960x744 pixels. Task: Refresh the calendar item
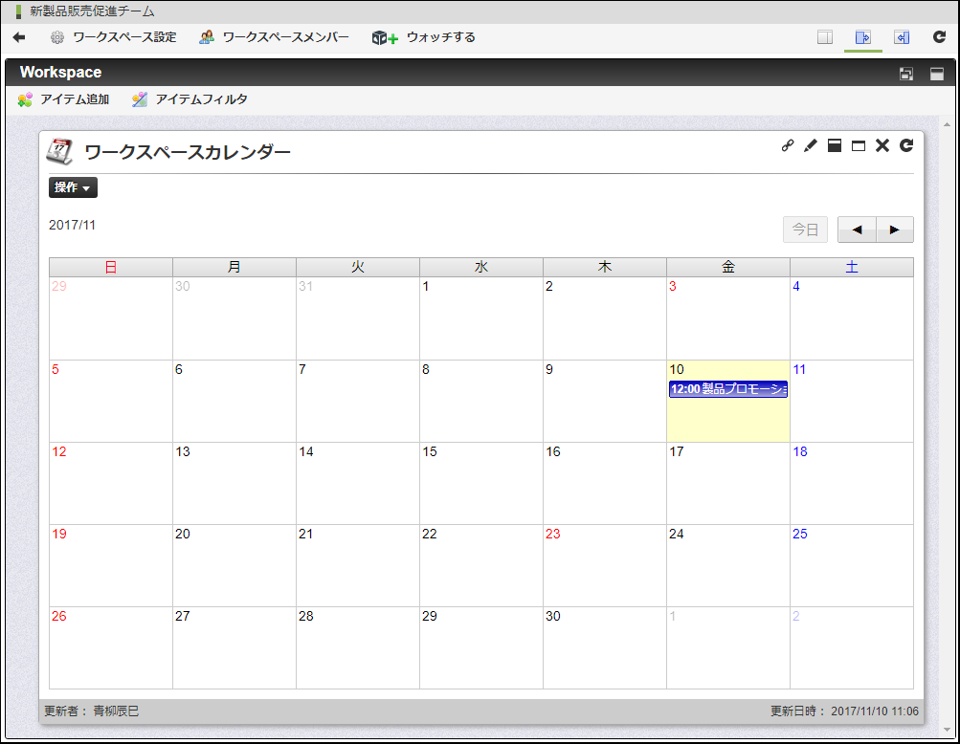pos(906,145)
